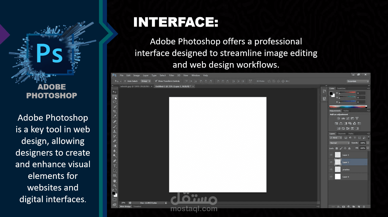The height and width of the screenshot is (217, 388).
Task: Select the Path Selection tool
Action: coord(114,170)
